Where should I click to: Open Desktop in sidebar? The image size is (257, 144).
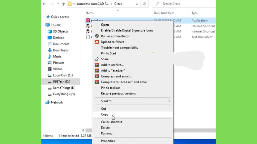(59, 38)
